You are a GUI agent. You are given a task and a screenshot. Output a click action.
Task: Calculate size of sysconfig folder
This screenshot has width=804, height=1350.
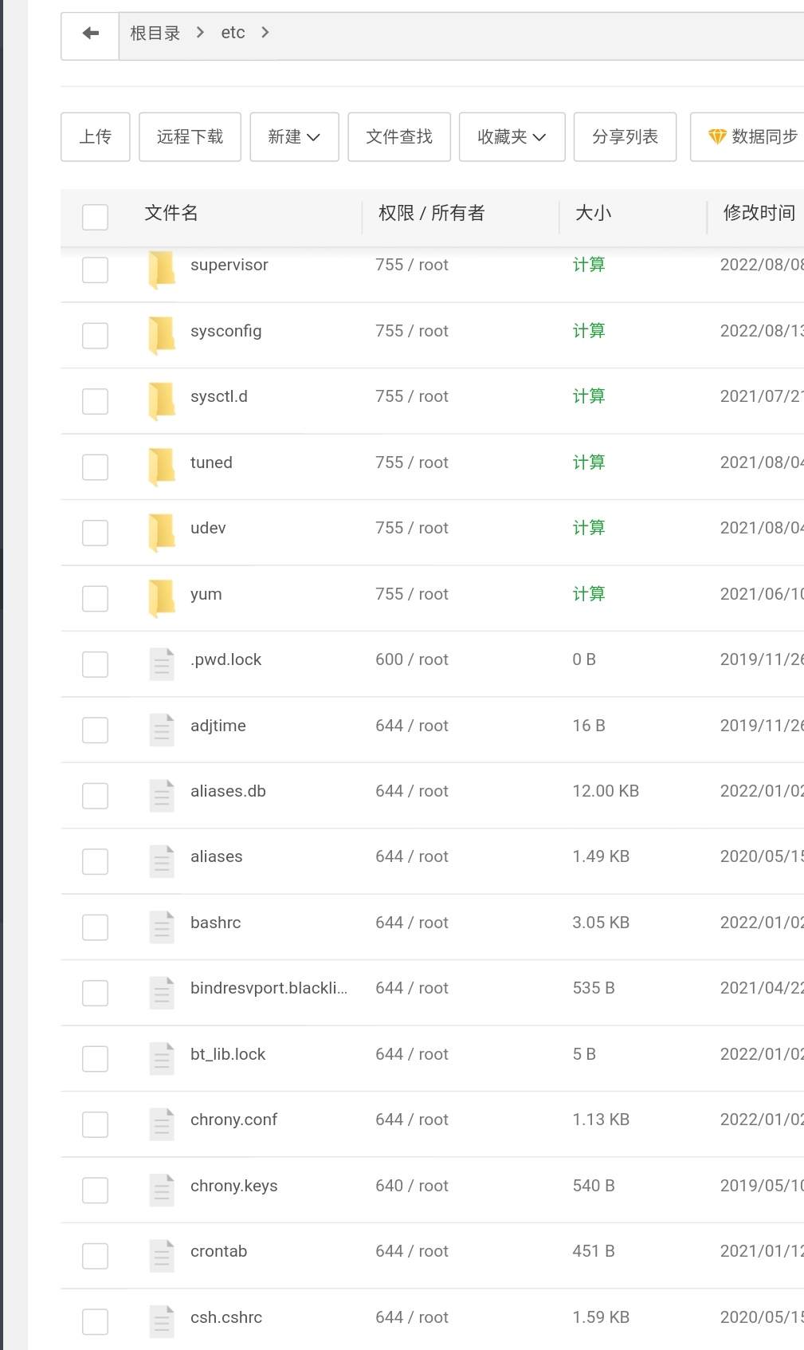(589, 331)
